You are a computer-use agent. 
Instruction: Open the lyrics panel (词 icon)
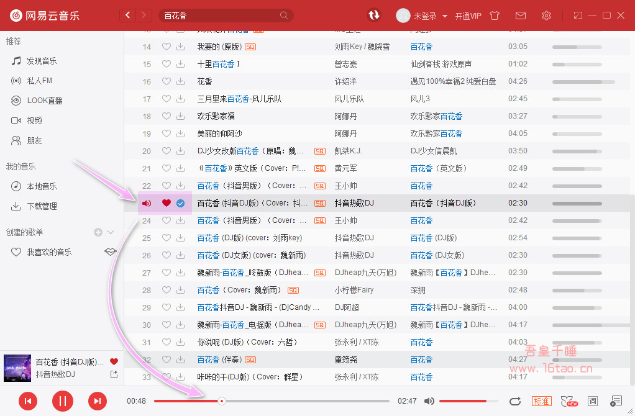(x=592, y=401)
